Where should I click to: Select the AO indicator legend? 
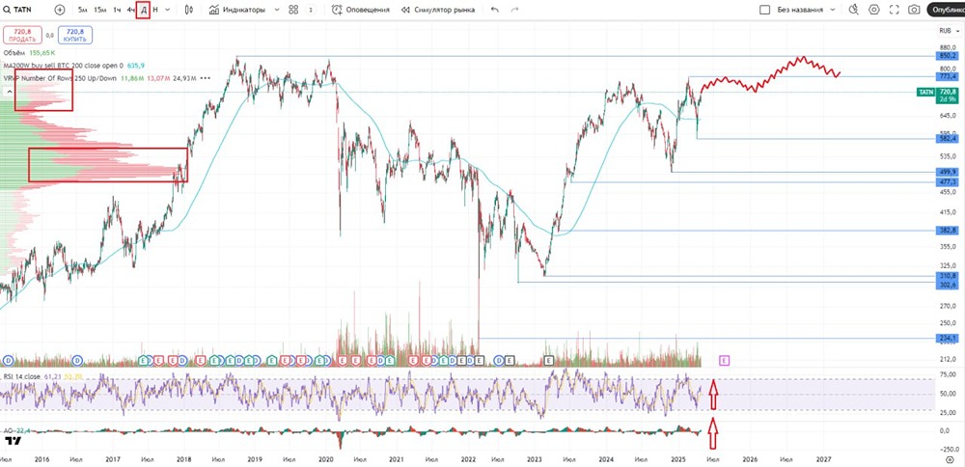(x=9, y=431)
